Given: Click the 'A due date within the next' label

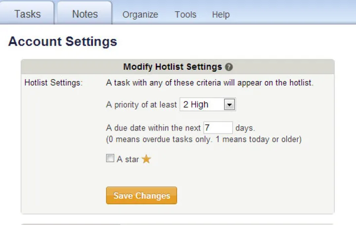Looking at the screenshot, I should tap(153, 128).
